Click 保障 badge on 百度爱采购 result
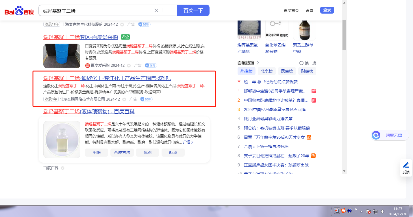Image resolution: width=413 pixels, height=217 pixels. pos(151,66)
